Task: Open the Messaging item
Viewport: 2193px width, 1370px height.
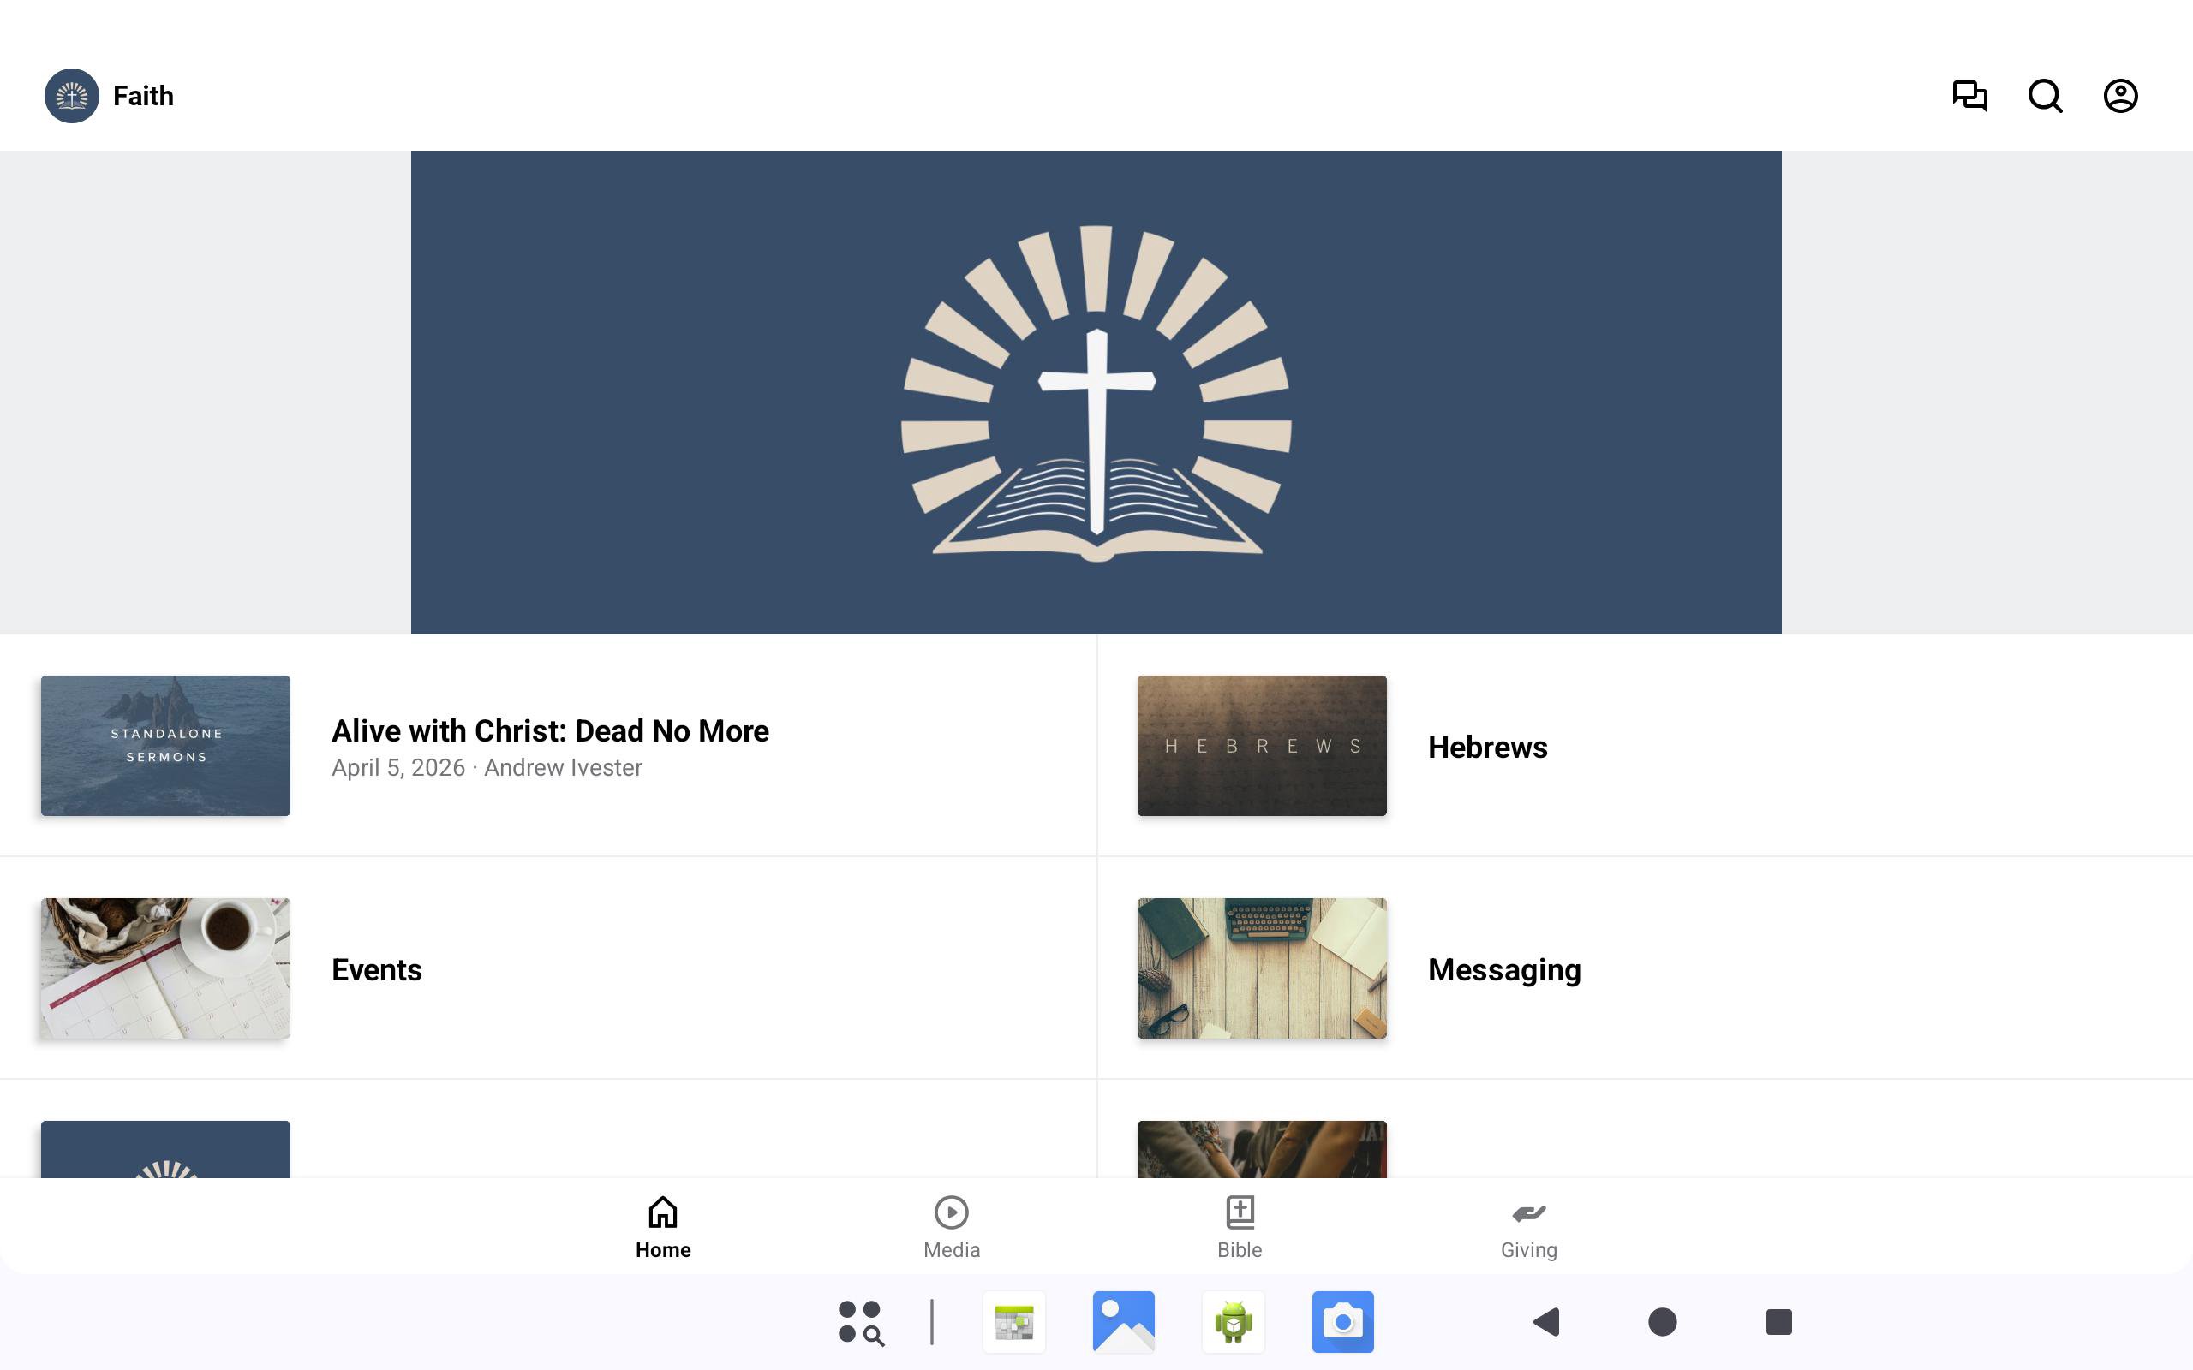Action: tap(1503, 969)
